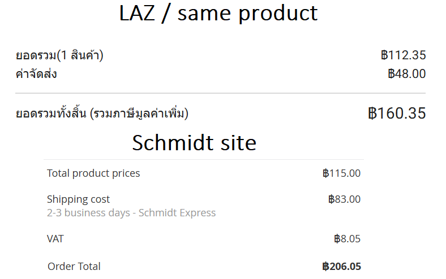Select the "Shipping cost" label
The width and height of the screenshot is (446, 279).
78,199
